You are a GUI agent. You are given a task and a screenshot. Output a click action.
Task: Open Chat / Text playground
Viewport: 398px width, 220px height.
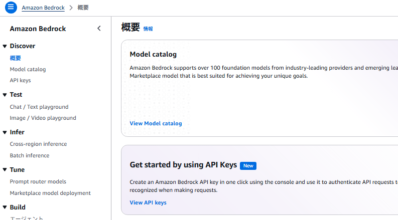[39, 107]
